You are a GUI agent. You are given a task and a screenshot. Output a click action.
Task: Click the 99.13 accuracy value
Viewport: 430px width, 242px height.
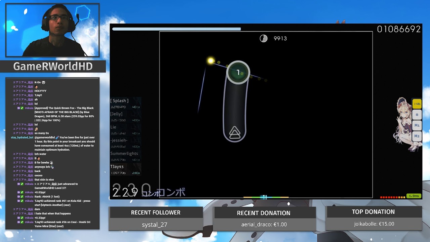[280, 38]
